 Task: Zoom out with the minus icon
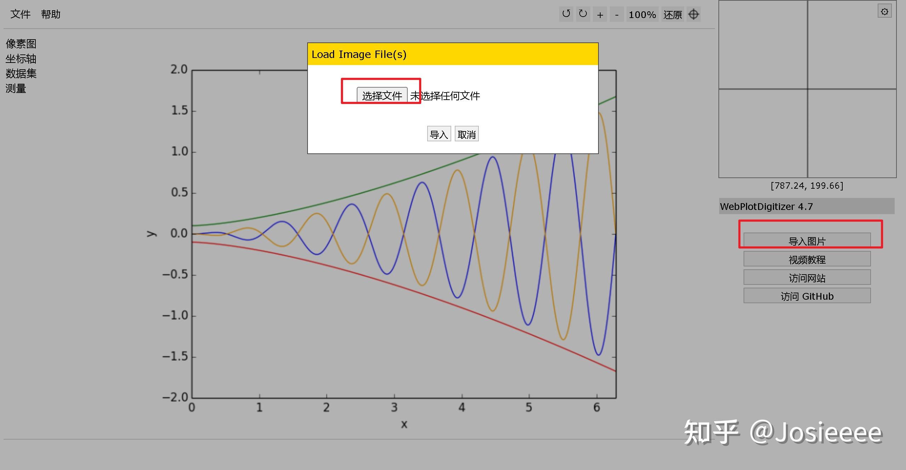617,15
